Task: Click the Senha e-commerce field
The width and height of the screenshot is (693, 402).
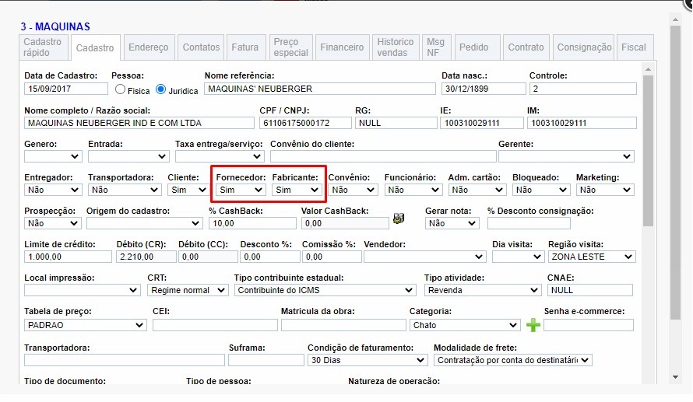Action: (589, 325)
